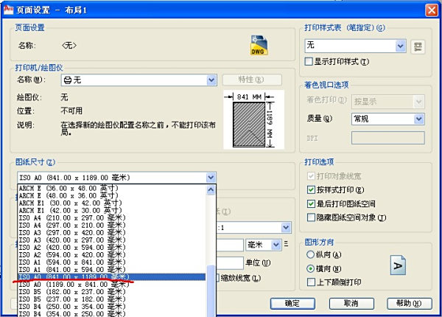
Task: Select highlighted ISO A0 (841.00 x 1189.00) list row
Action: (112, 277)
